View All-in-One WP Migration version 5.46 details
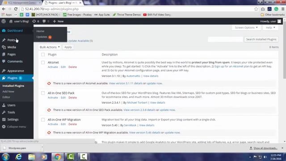 145,132
